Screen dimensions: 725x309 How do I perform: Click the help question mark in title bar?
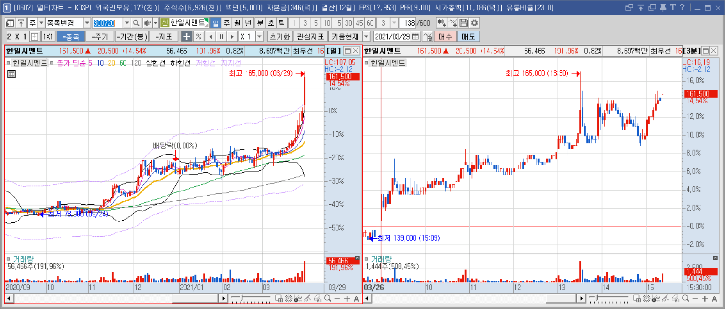682,7
